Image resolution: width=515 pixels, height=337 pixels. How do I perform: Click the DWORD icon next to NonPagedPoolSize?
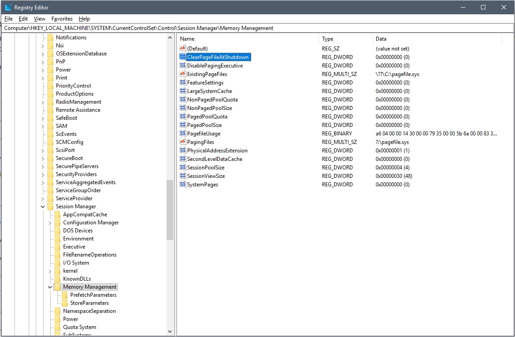183,108
